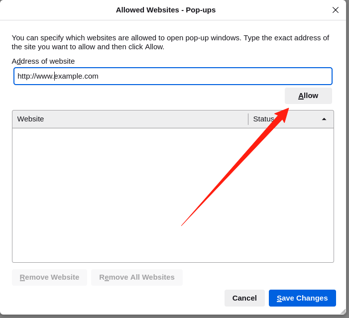Place cursor after 'example.com' in address
The width and height of the screenshot is (349, 318).
99,76
